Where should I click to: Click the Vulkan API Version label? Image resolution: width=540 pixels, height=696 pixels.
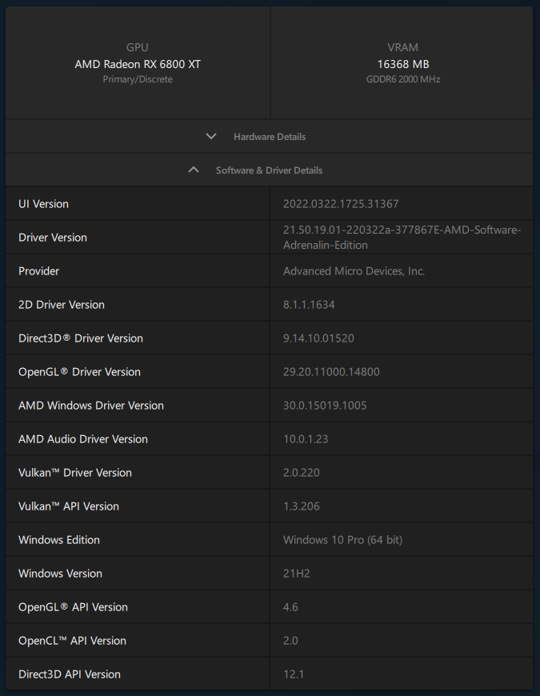[68, 506]
